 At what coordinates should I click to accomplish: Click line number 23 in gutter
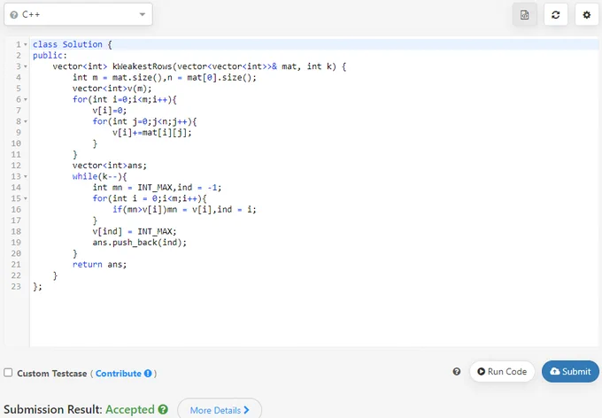click(16, 287)
